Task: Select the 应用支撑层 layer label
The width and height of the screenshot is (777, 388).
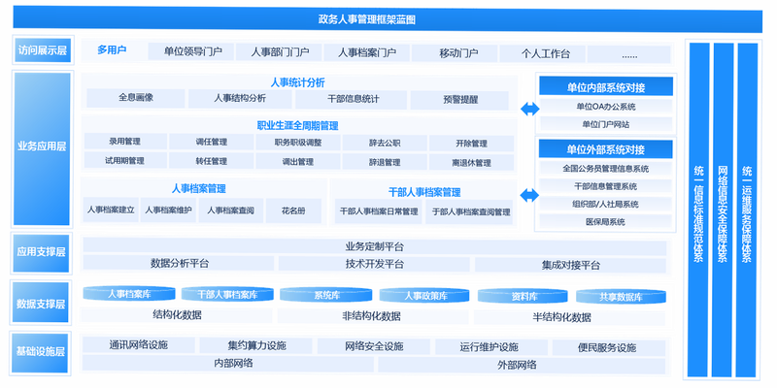Action: tap(42, 252)
